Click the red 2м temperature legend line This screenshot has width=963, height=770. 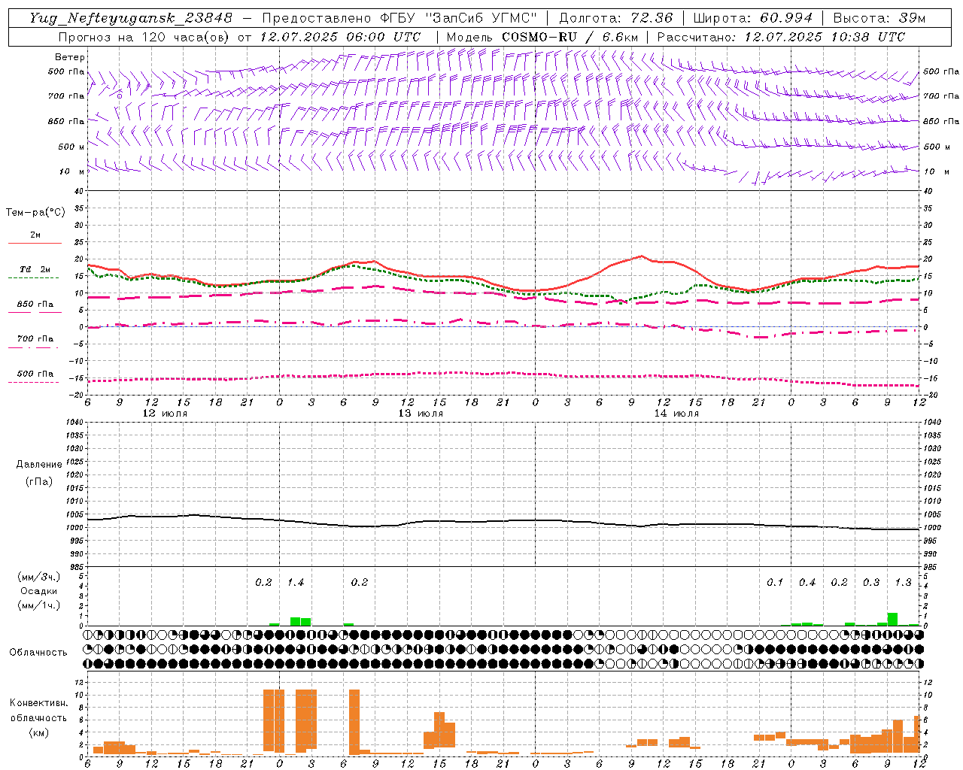tap(35, 243)
